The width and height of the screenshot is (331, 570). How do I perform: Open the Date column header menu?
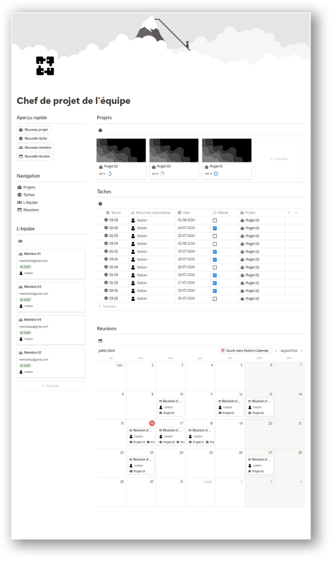pyautogui.click(x=193, y=213)
